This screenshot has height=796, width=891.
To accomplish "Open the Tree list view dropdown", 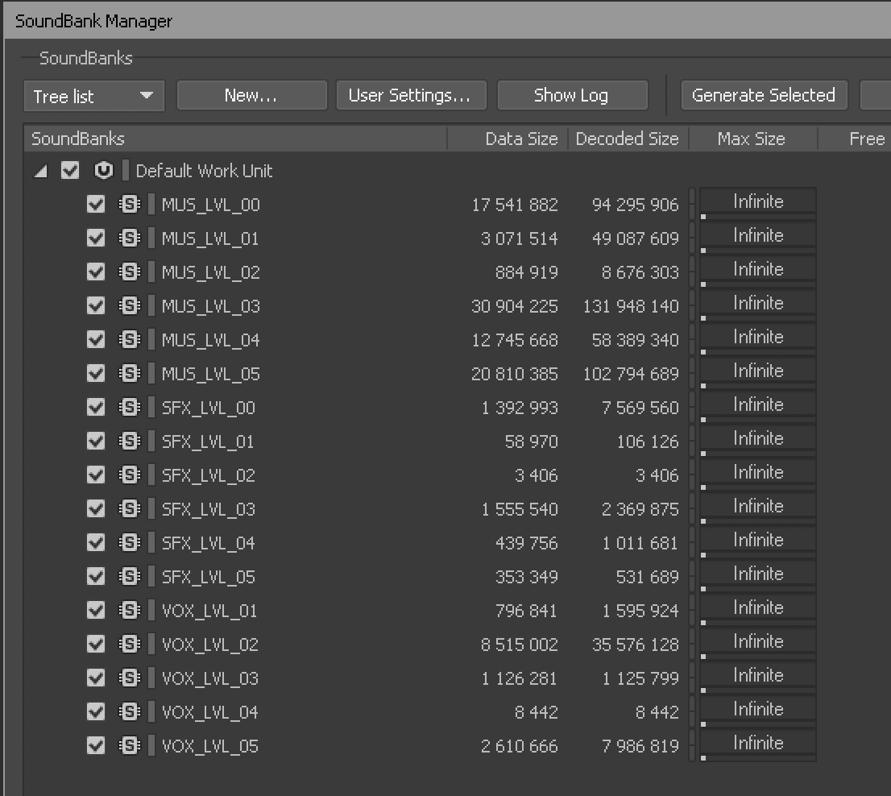I will [x=94, y=96].
